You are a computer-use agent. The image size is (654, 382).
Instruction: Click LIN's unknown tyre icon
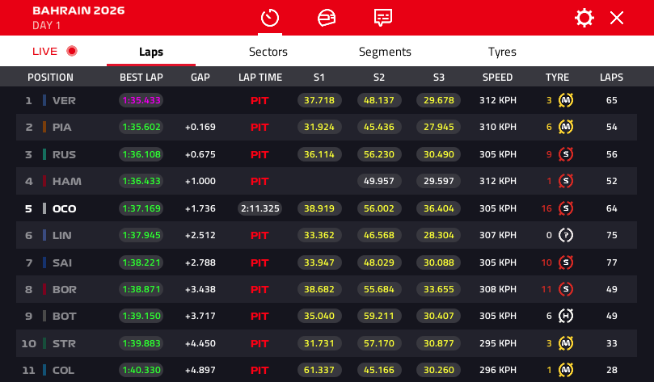point(566,235)
